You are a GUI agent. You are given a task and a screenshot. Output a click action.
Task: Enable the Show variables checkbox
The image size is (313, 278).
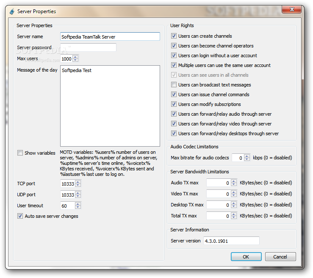(x=20, y=153)
